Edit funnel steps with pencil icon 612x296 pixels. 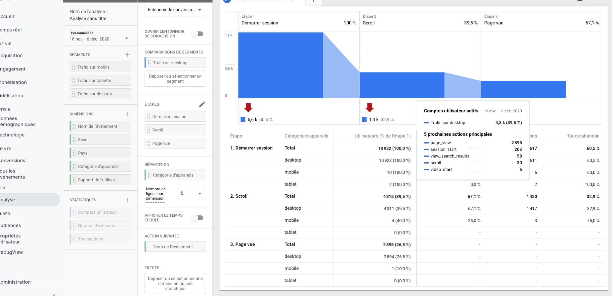point(202,104)
